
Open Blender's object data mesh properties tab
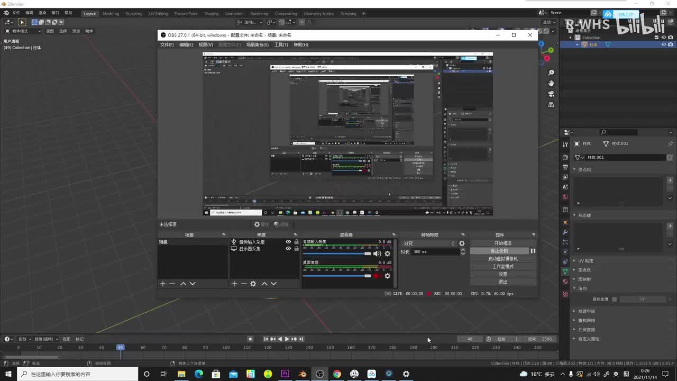(x=565, y=271)
